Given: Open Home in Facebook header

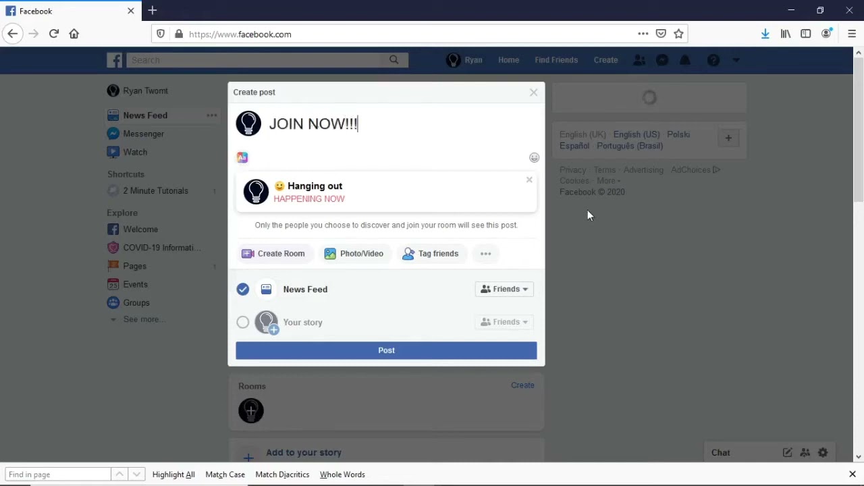Looking at the screenshot, I should point(508,60).
